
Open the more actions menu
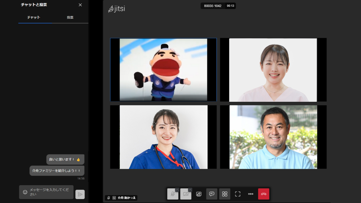[250, 194]
